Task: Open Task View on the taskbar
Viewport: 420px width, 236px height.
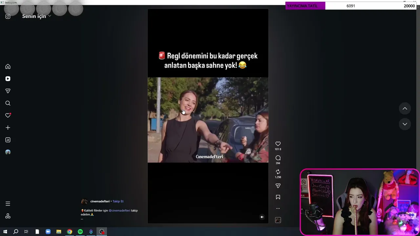Action: 26,232
